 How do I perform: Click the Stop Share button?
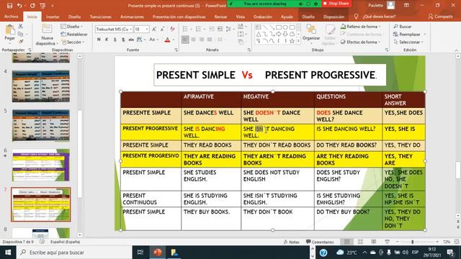(x=336, y=4)
